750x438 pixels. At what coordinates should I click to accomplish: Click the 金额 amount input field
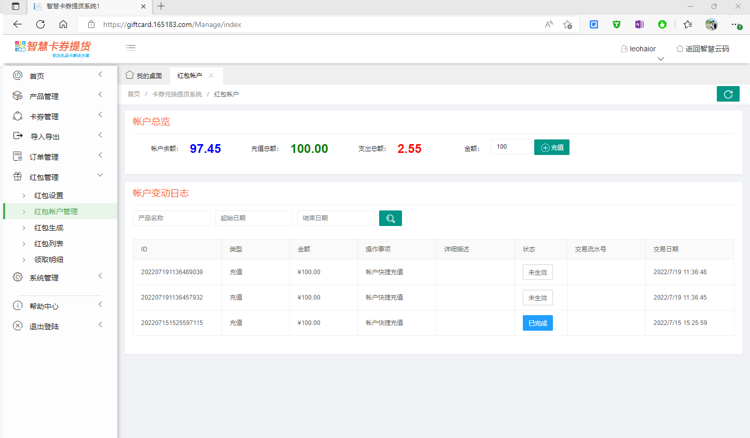[511, 147]
